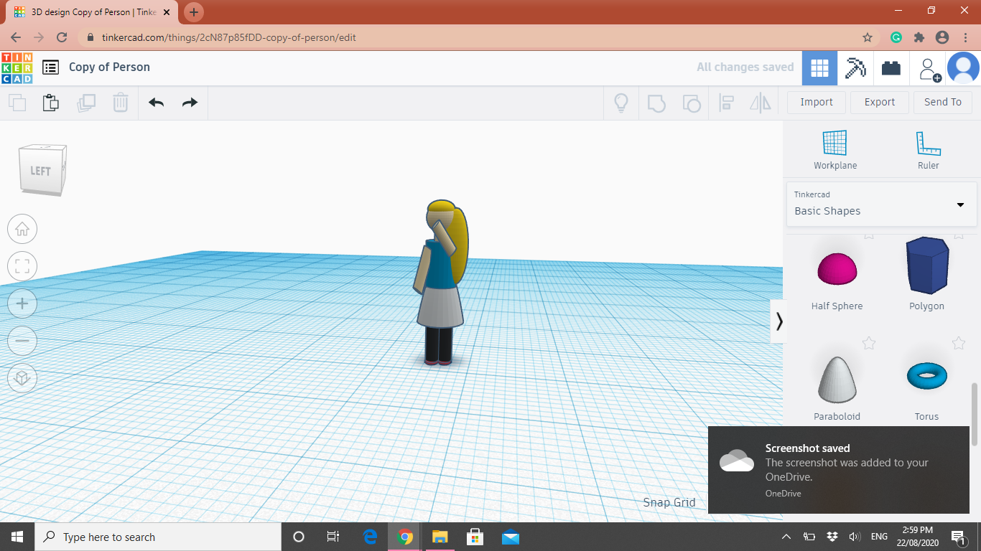Click the LEFT face of view cube
981x551 pixels.
pos(40,171)
